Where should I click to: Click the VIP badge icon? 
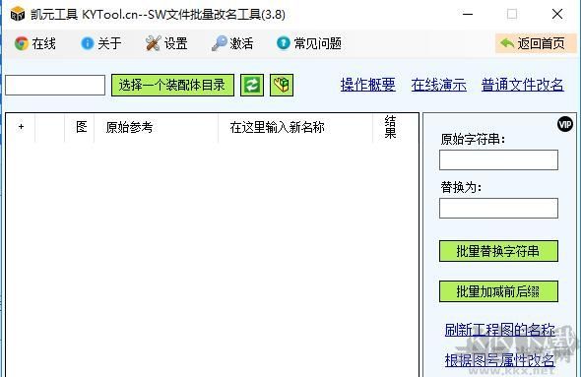(x=565, y=124)
